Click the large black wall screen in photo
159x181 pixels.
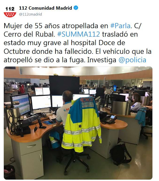(x=64, y=85)
